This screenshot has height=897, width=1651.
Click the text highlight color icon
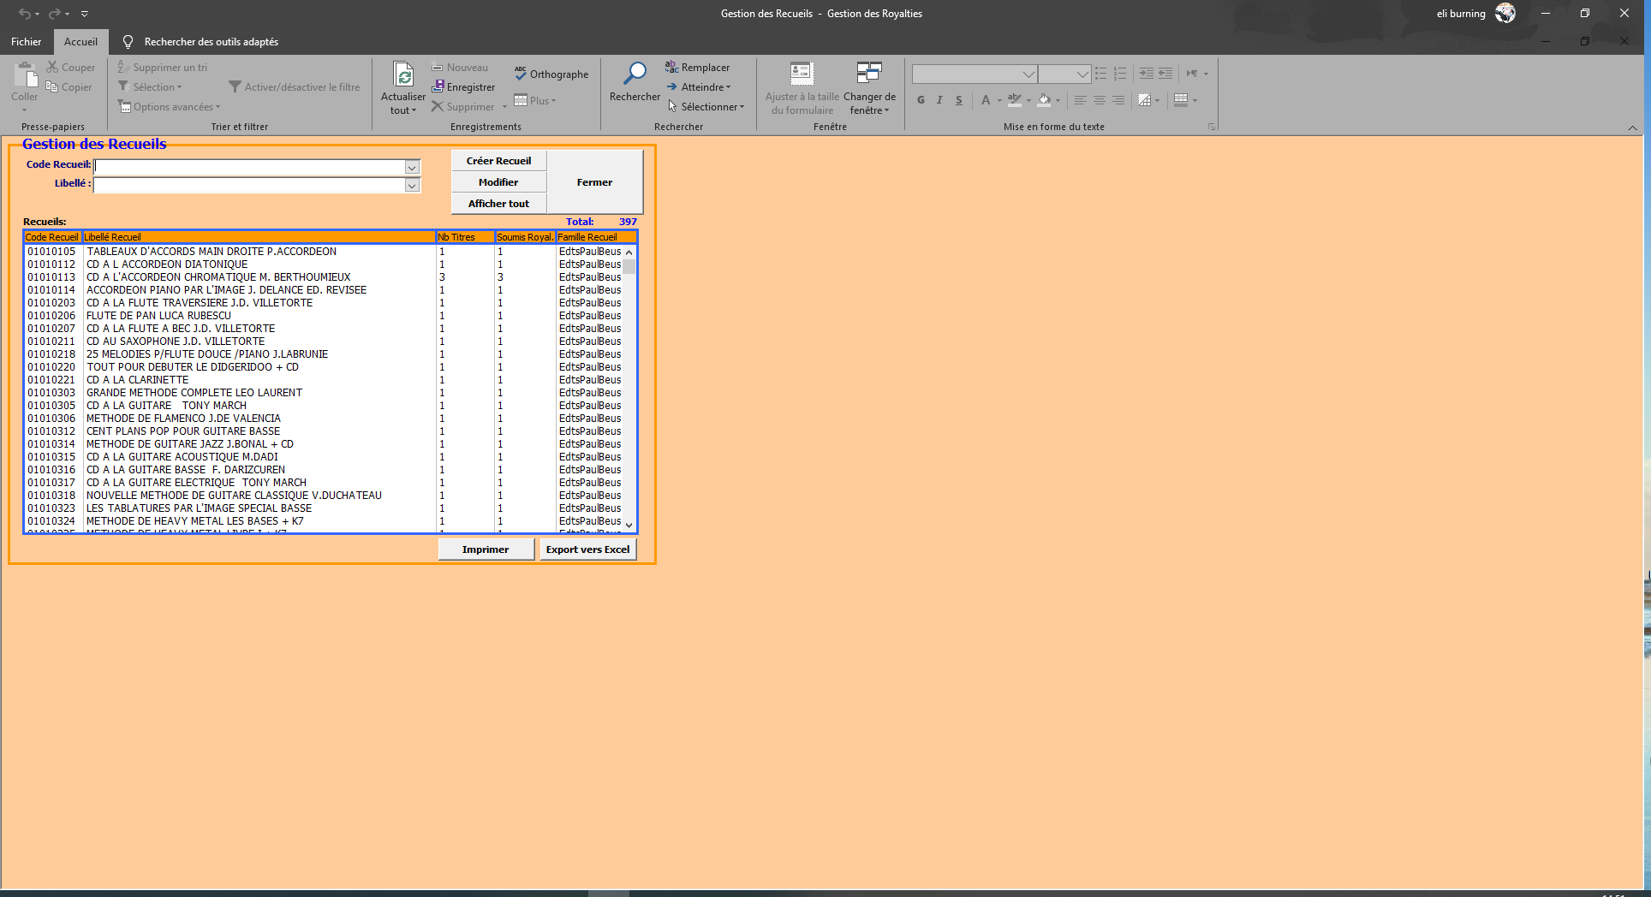[x=1015, y=100]
